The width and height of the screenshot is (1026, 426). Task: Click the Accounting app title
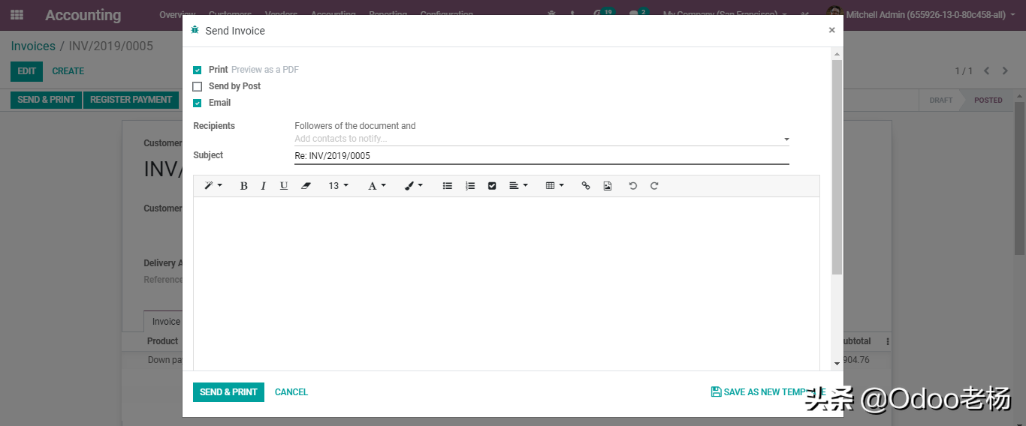point(83,15)
